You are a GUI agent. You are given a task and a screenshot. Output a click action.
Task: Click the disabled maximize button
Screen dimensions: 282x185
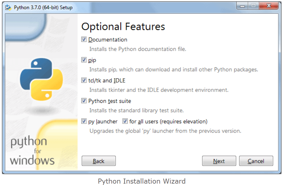(x=254, y=6)
